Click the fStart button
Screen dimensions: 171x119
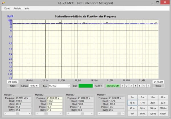coord(13,86)
